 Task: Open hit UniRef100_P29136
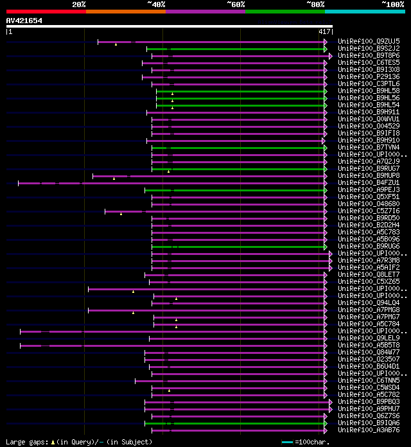[369, 76]
